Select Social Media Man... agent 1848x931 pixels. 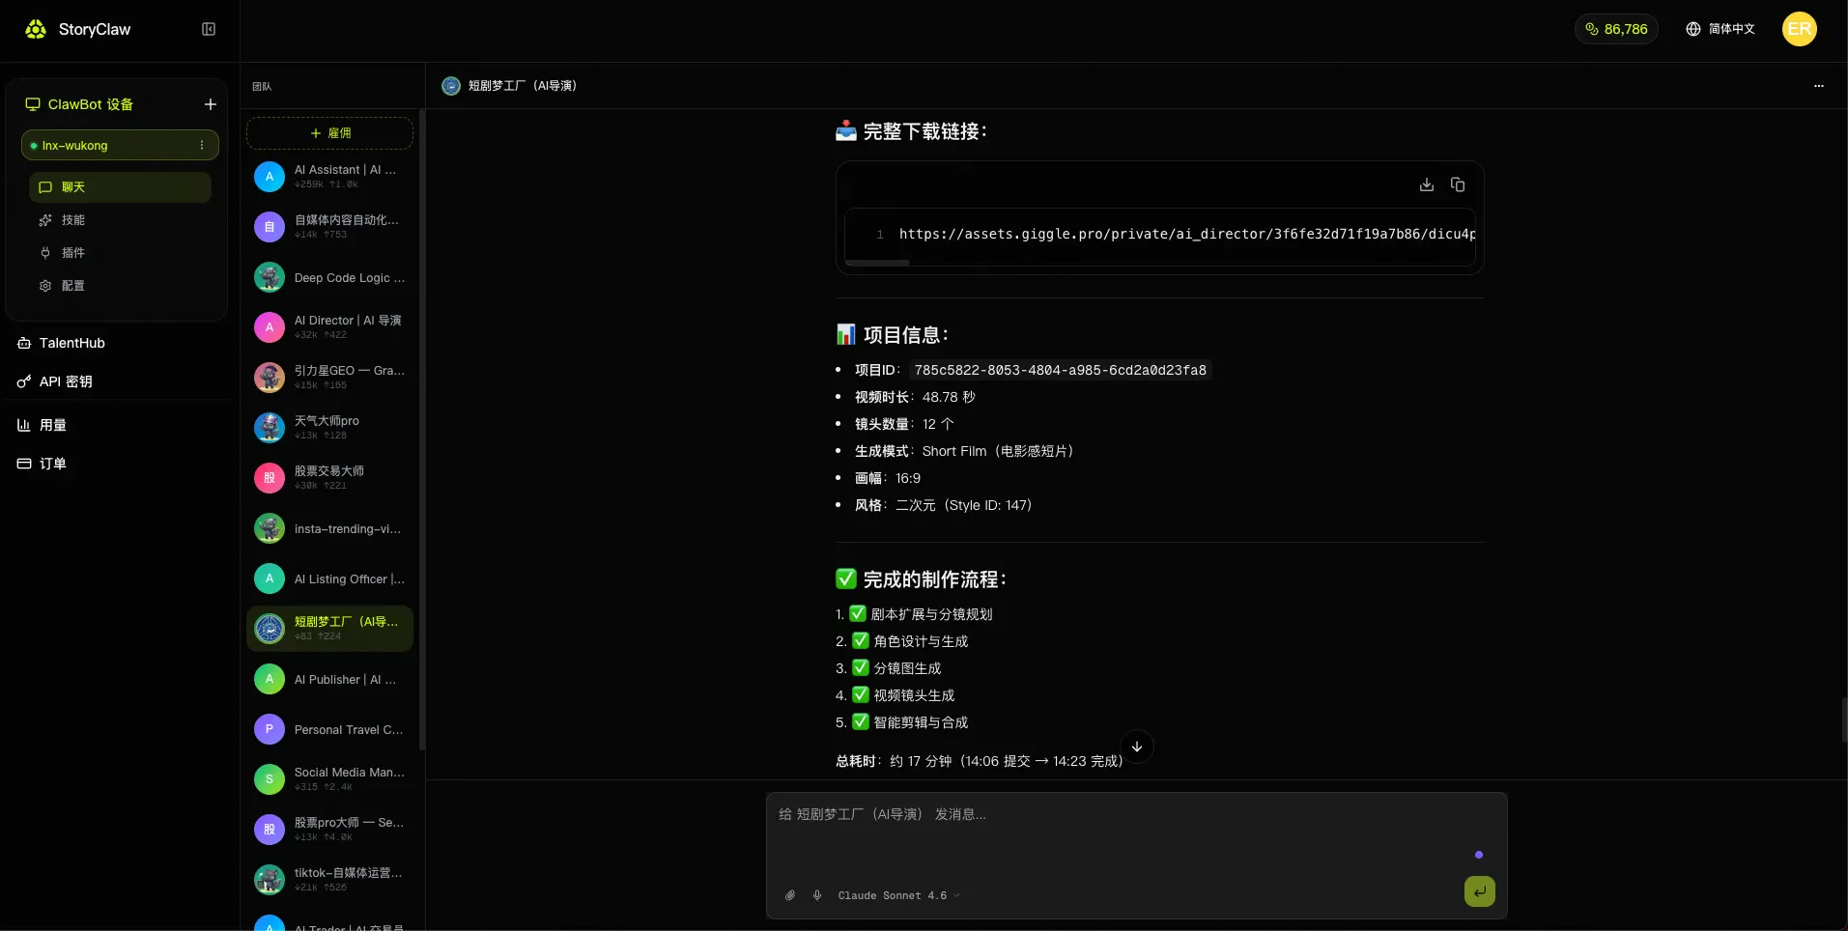329,778
